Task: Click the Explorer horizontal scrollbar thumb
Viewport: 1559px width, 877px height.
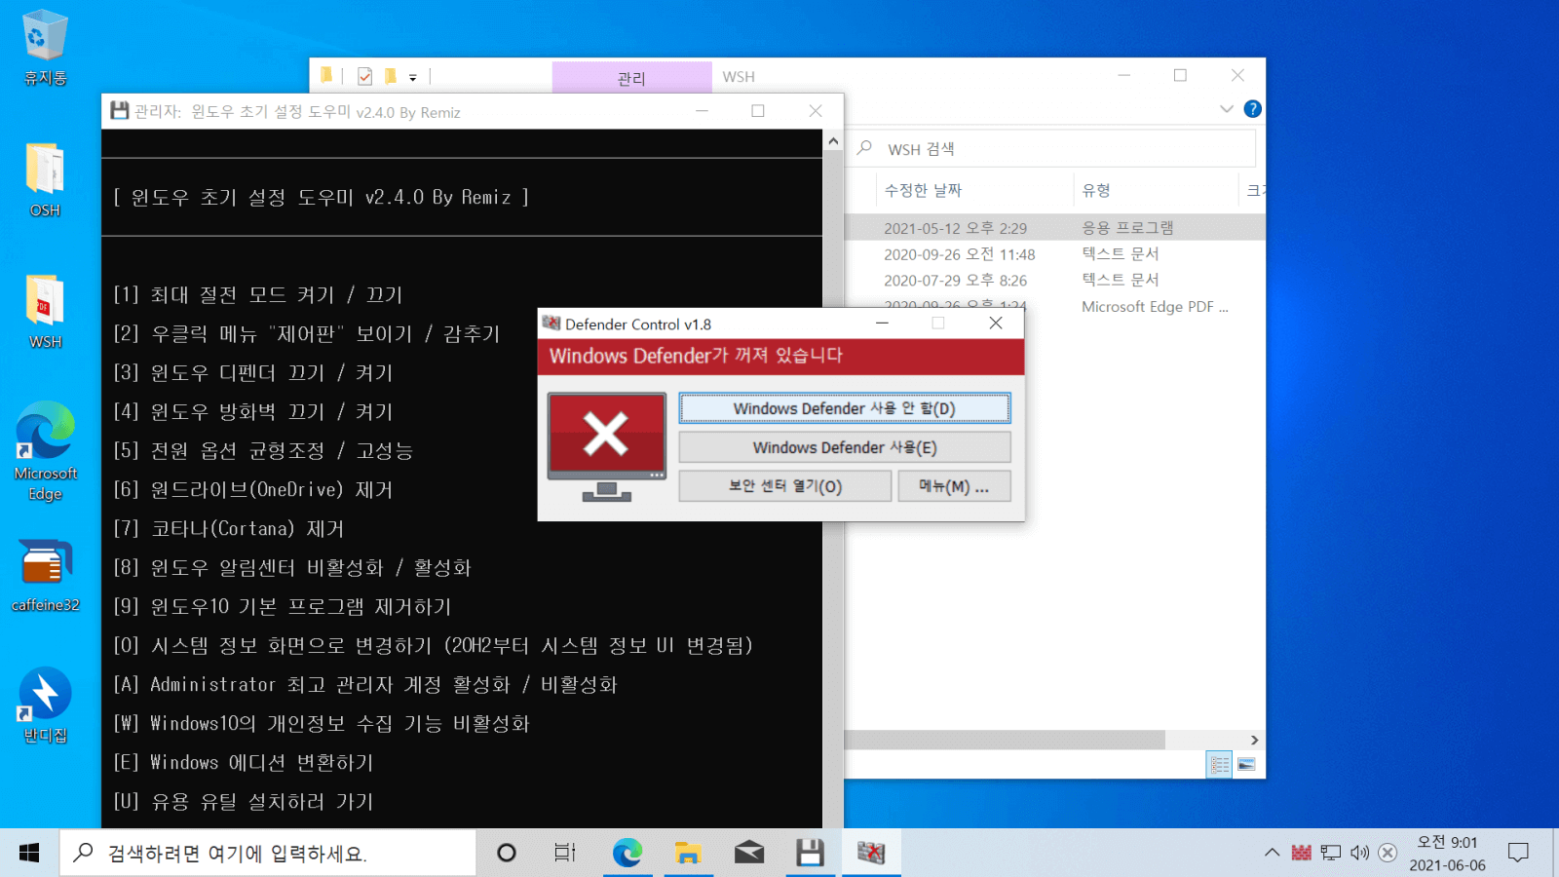Action: 1005,741
